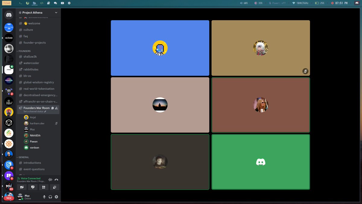Open the shalluw3k channel
Viewport: 362px width, 204px height.
38,57
